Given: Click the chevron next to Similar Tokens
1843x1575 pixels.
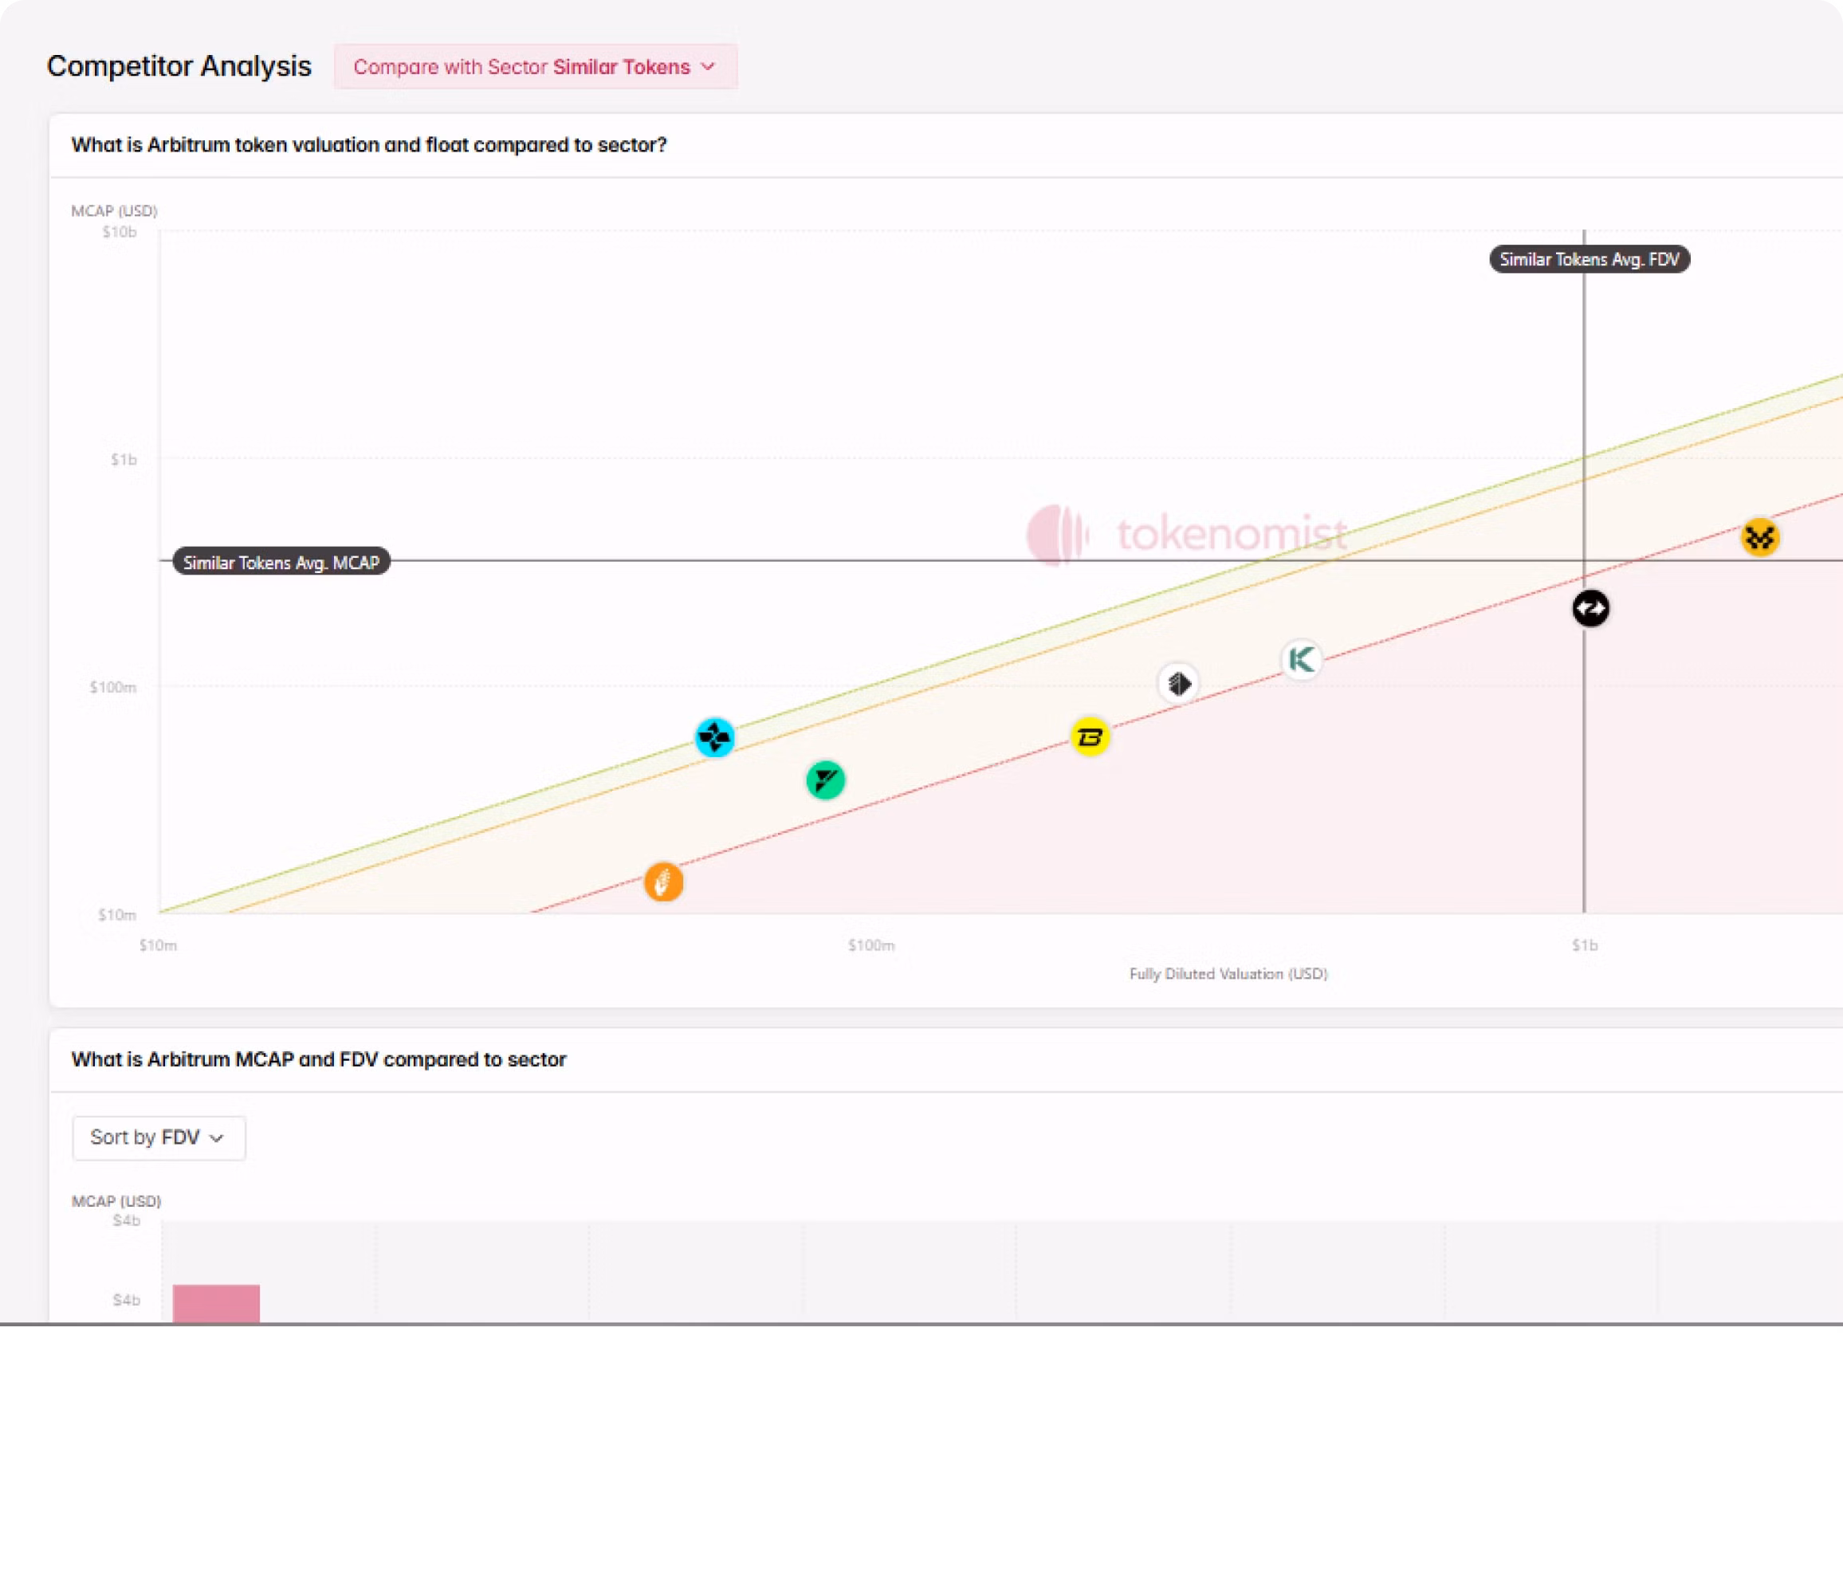Looking at the screenshot, I should (708, 67).
